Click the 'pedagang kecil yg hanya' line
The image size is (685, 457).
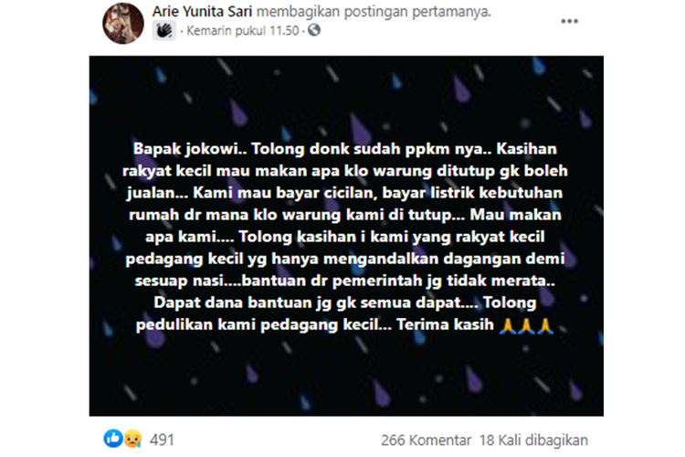click(345, 259)
